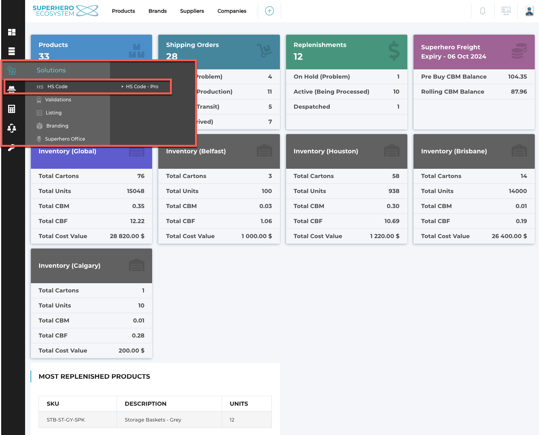
Task: Open the stacked list icon in sidebar
Action: (x=12, y=51)
